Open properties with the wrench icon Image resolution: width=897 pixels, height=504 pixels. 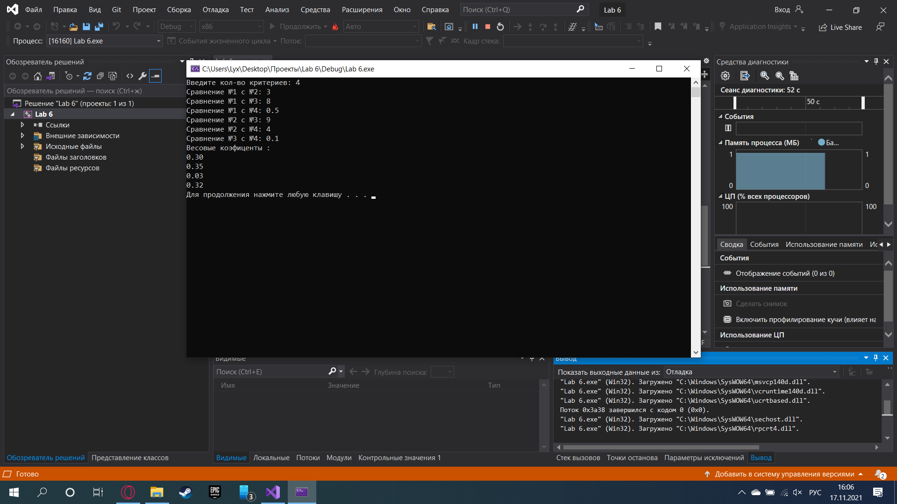142,76
